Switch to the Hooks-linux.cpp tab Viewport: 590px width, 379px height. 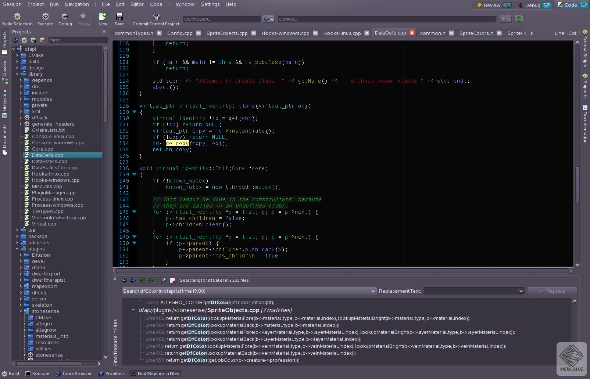[x=341, y=33]
